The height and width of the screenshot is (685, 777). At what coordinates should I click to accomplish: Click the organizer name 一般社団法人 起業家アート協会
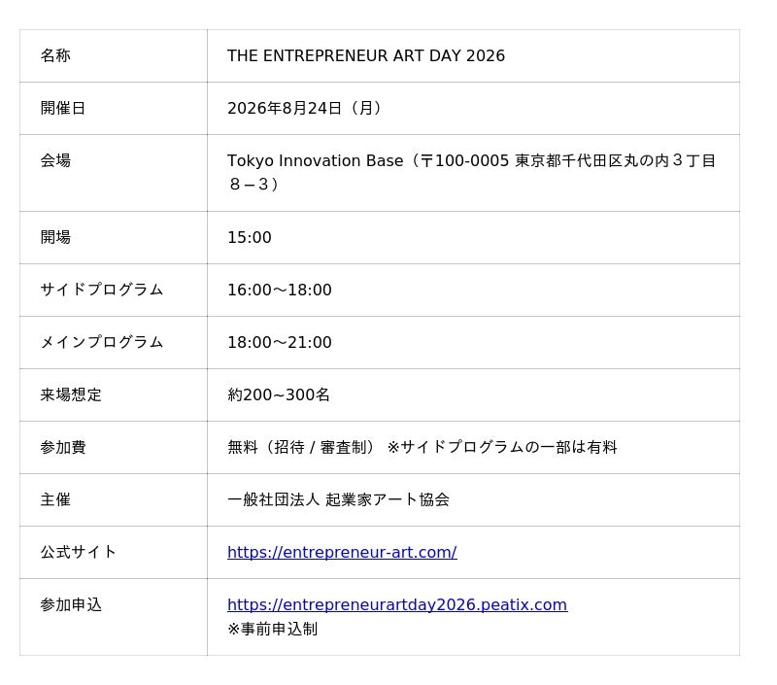[338, 499]
